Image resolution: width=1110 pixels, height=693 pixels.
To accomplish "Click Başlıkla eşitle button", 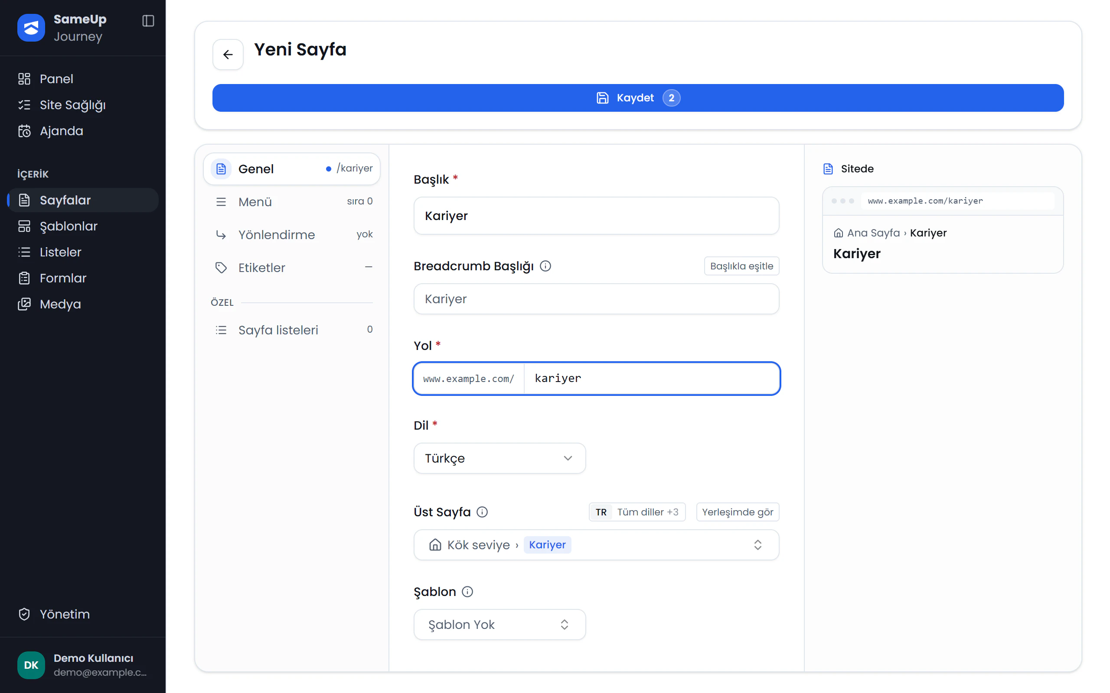I will coord(742,266).
